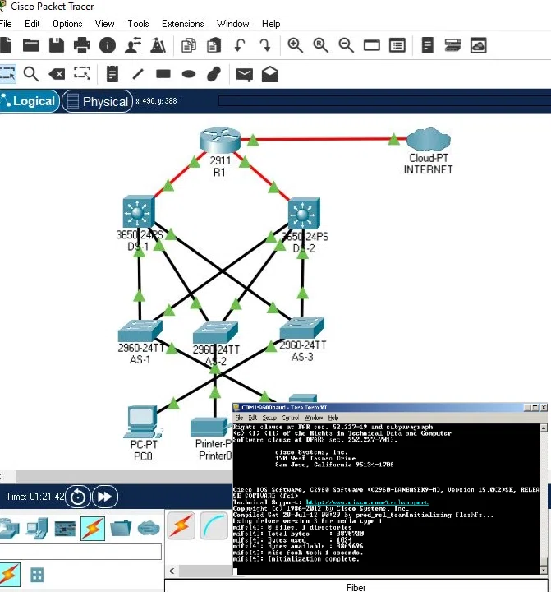The image size is (551, 592).
Task: Click the Cloud-PT INTERNET device
Action: [x=428, y=140]
